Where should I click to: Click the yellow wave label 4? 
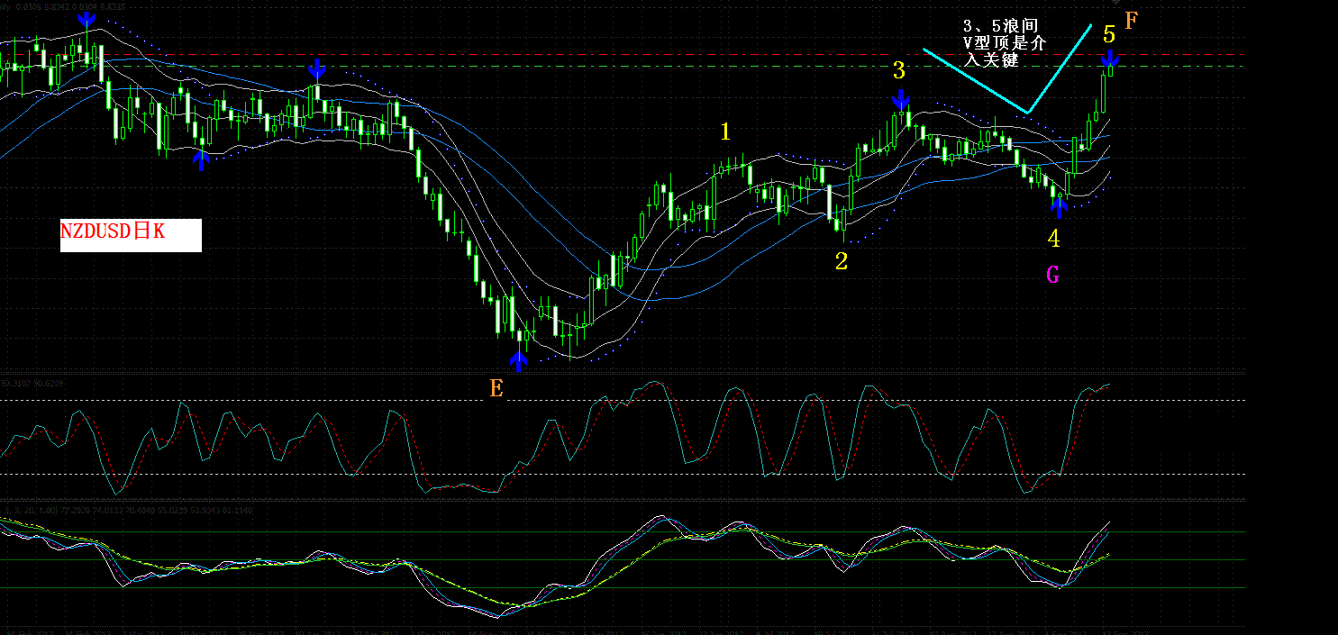(x=1053, y=239)
